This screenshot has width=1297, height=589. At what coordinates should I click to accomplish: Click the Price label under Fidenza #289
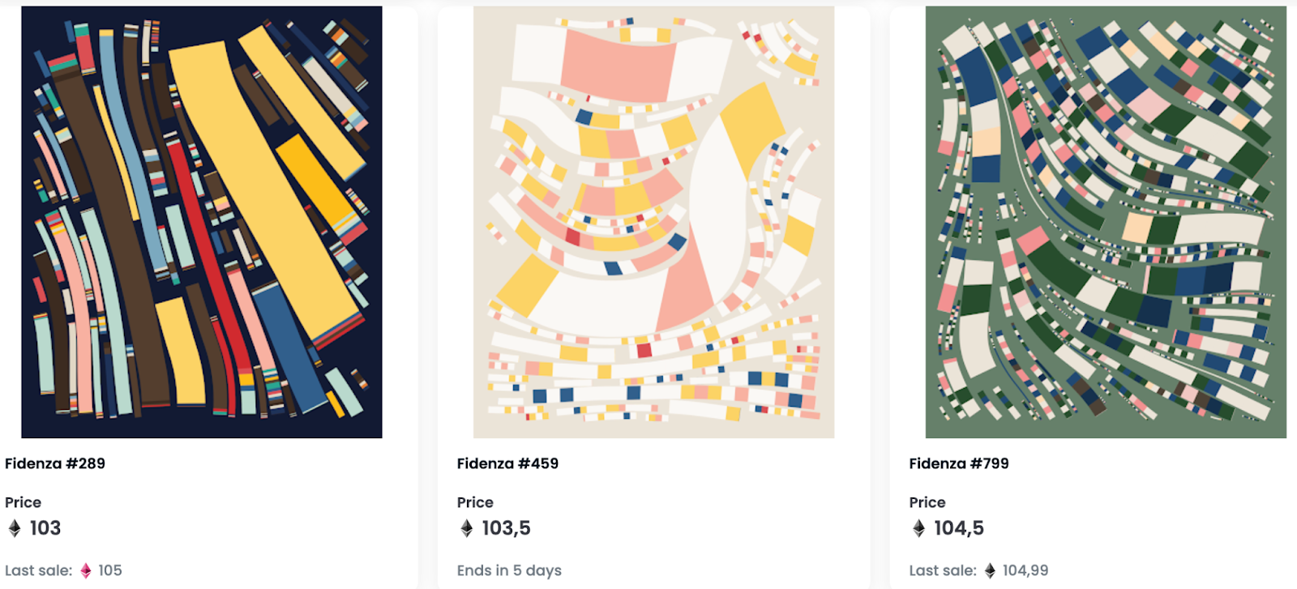click(x=23, y=502)
